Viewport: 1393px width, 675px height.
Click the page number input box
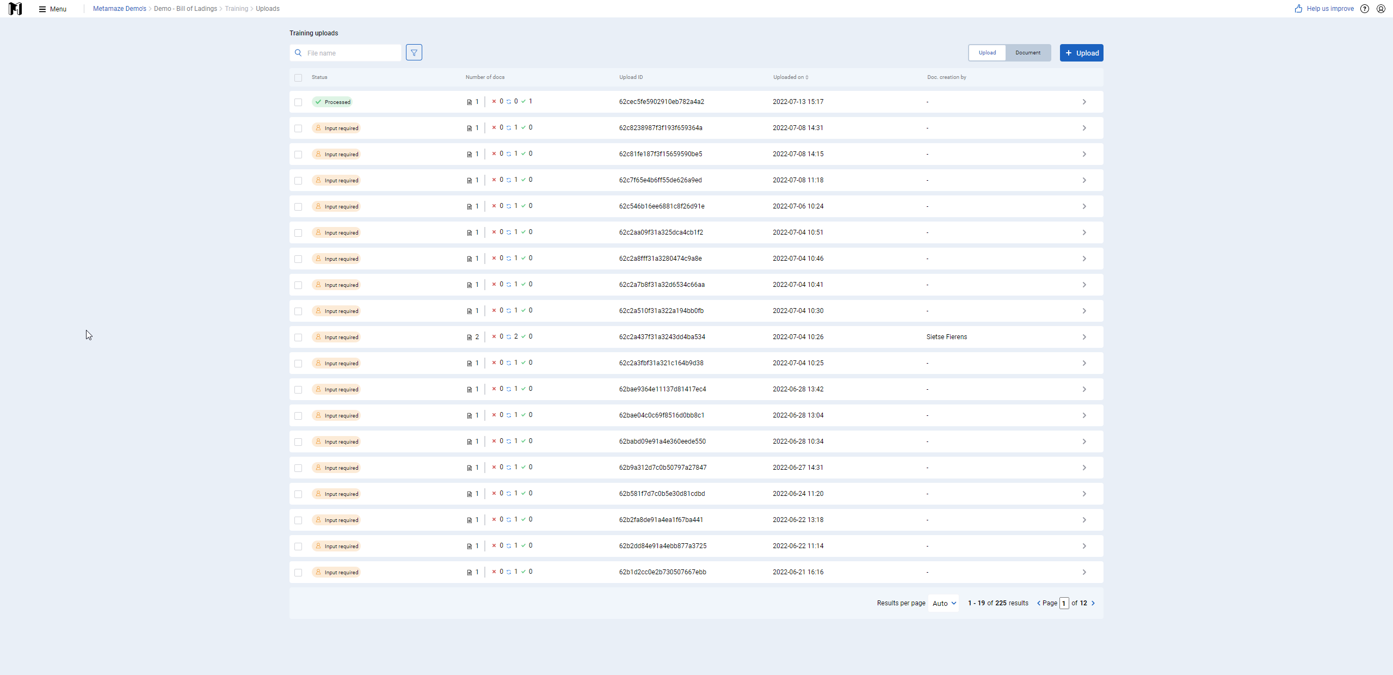point(1064,603)
